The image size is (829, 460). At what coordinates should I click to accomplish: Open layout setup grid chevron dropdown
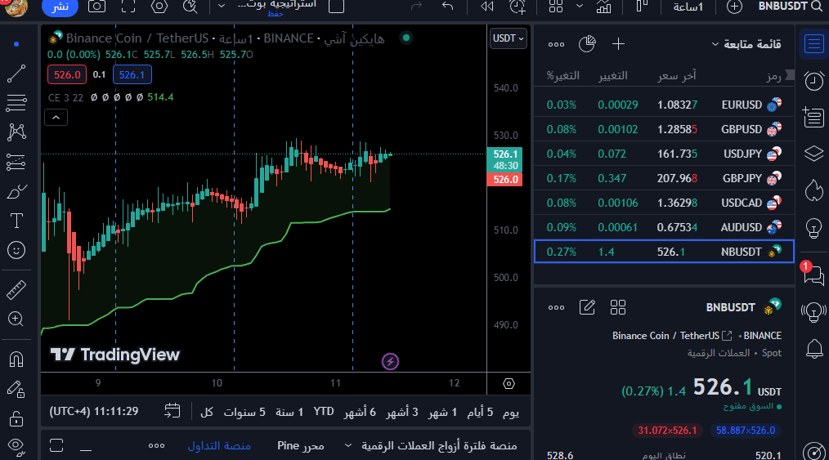pos(580,7)
